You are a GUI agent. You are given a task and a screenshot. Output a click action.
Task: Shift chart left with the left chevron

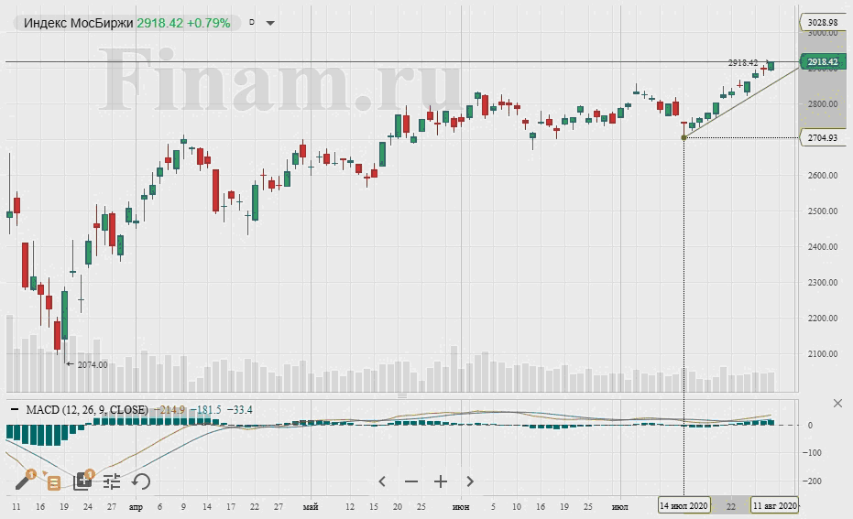pos(382,481)
